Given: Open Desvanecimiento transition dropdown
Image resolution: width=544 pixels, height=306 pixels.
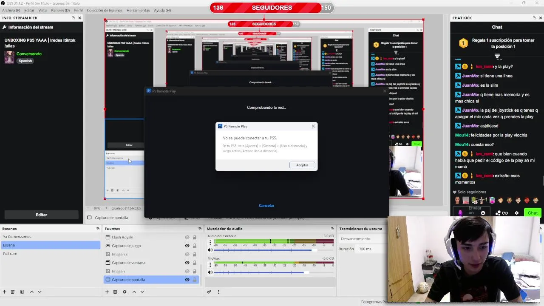Looking at the screenshot, I should pyautogui.click(x=363, y=239).
